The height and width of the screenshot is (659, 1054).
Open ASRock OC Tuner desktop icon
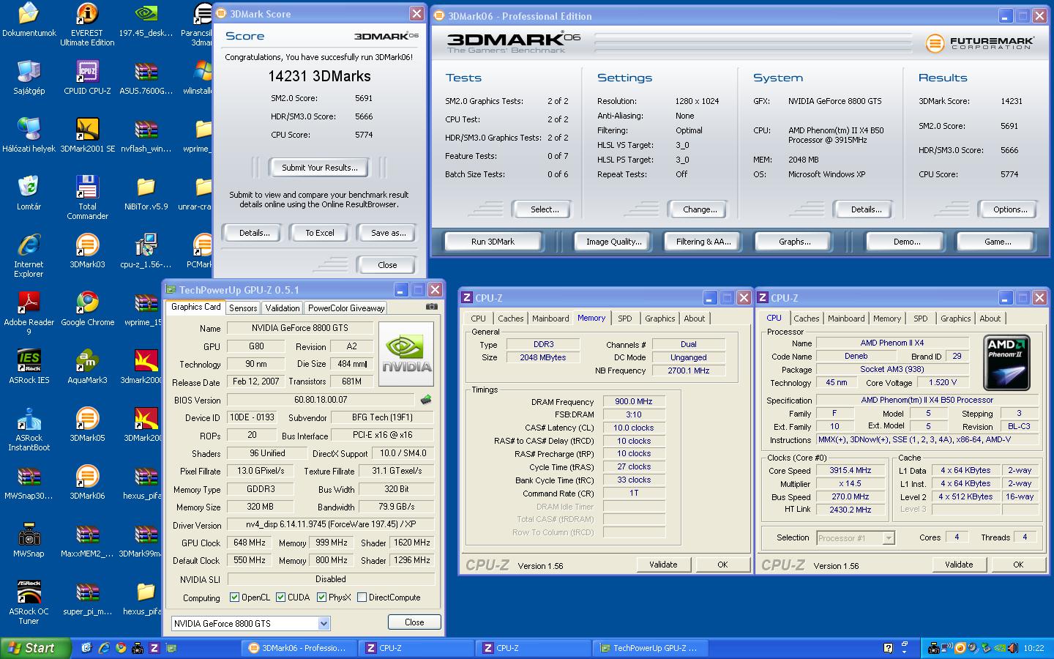tap(29, 593)
